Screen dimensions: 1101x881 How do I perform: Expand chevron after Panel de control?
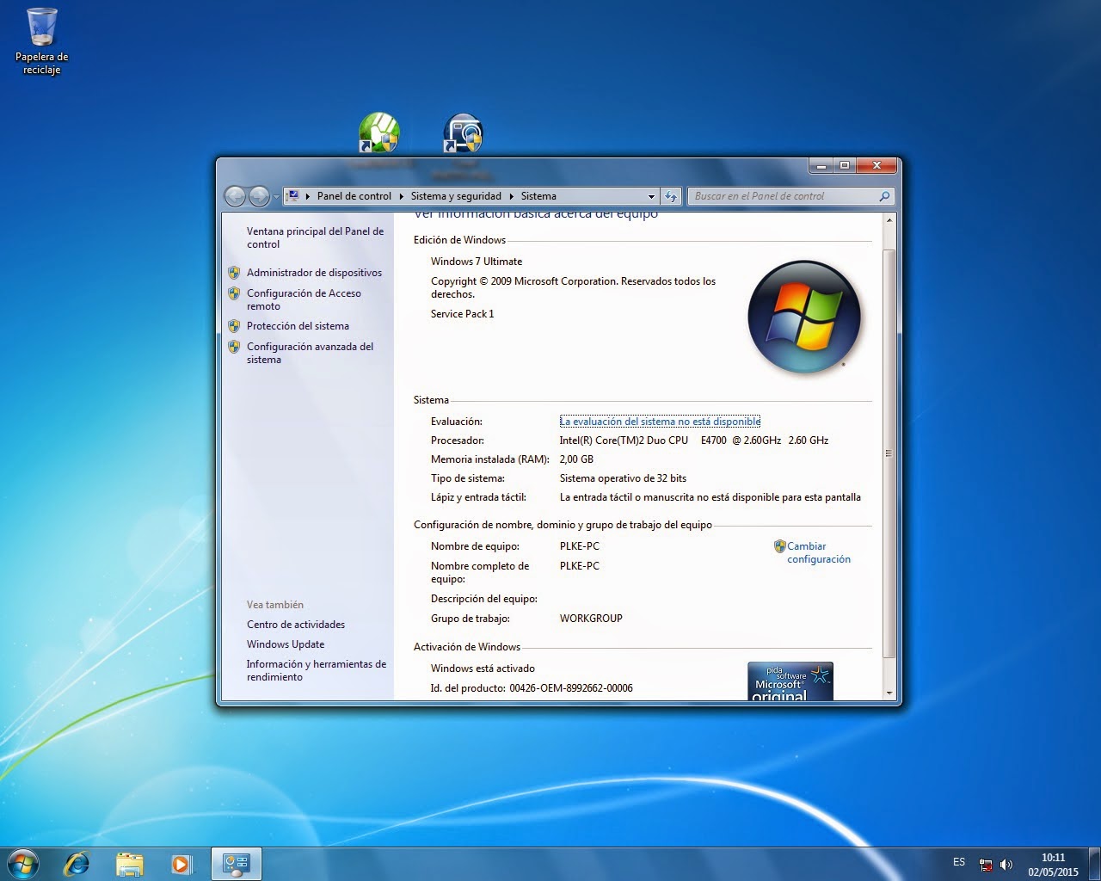pos(401,196)
